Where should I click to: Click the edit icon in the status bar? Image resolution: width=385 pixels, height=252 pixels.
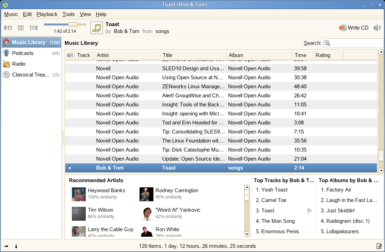click(379, 246)
